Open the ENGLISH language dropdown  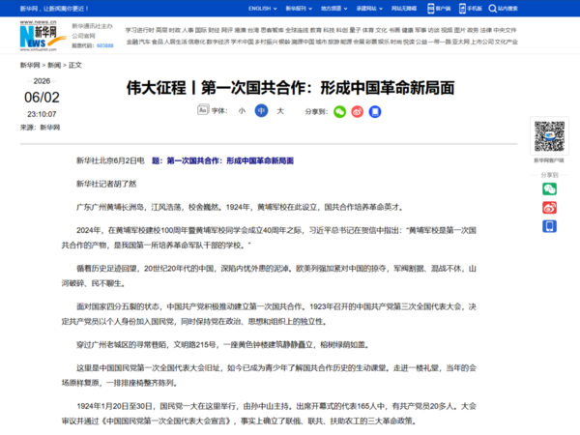pyautogui.click(x=262, y=9)
